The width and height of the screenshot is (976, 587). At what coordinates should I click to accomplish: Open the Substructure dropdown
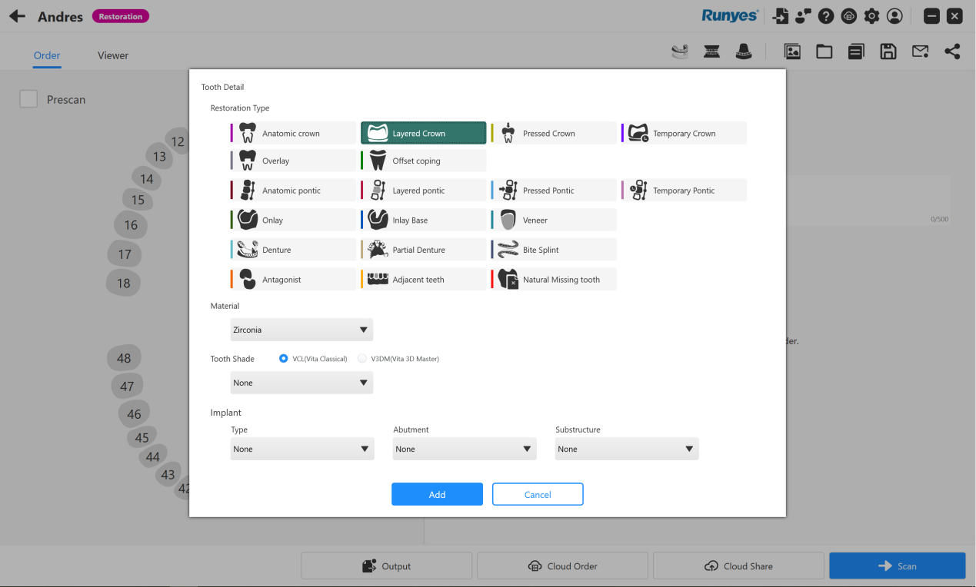(627, 449)
